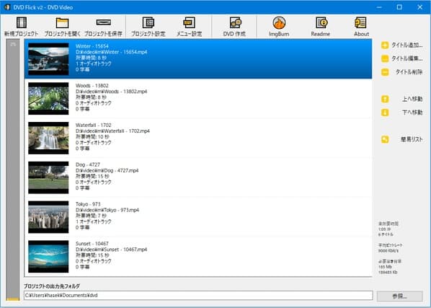Screen dimensions: 431x308
Task: Click 上へ移動 move up arrow icon
Action: click(x=385, y=99)
